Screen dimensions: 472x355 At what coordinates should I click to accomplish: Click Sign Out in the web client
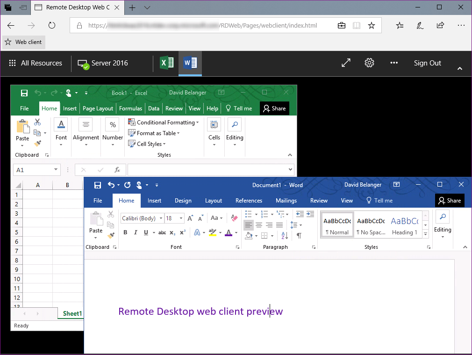click(x=427, y=63)
